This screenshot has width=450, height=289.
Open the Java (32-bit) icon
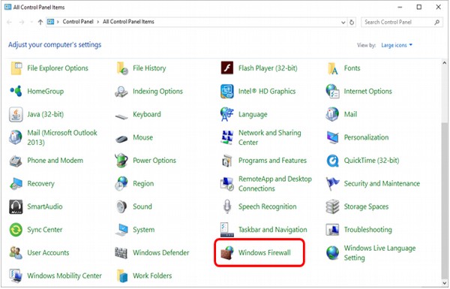[16, 114]
